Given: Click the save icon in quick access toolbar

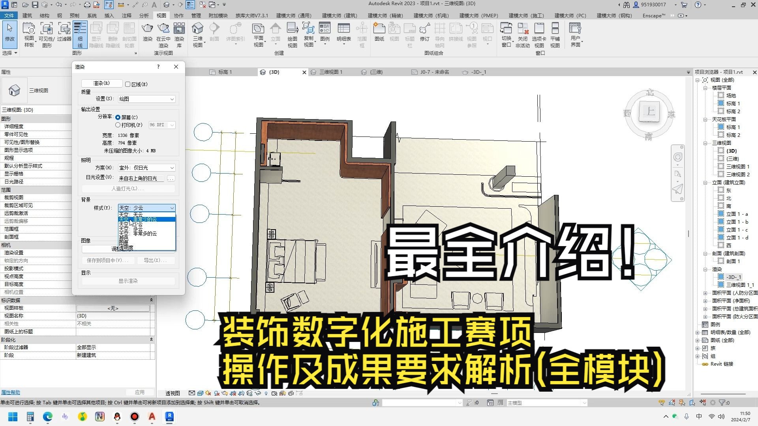Looking at the screenshot, I should pos(35,5).
